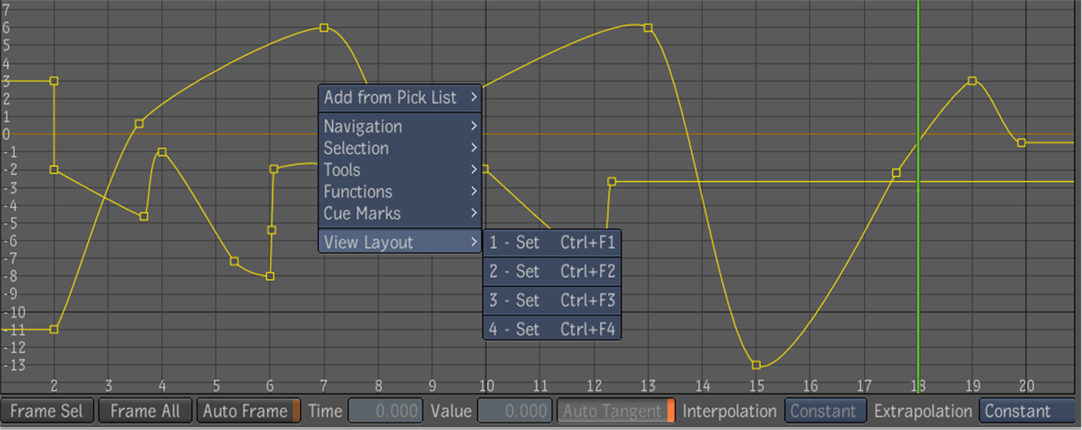The image size is (1082, 430).
Task: Choose 1 - Set Ctrl+F1 layout
Action: (x=552, y=242)
